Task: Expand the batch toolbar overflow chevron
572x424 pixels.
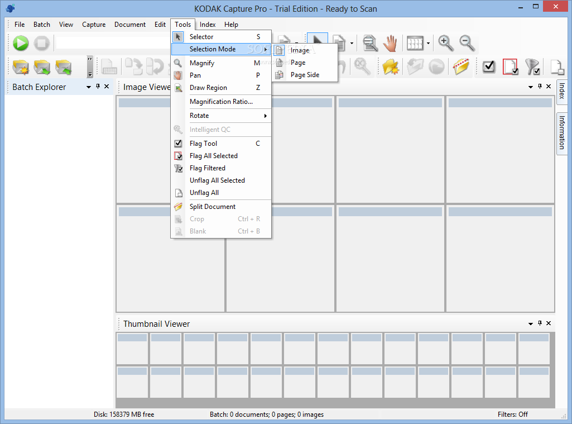Action: pos(90,67)
